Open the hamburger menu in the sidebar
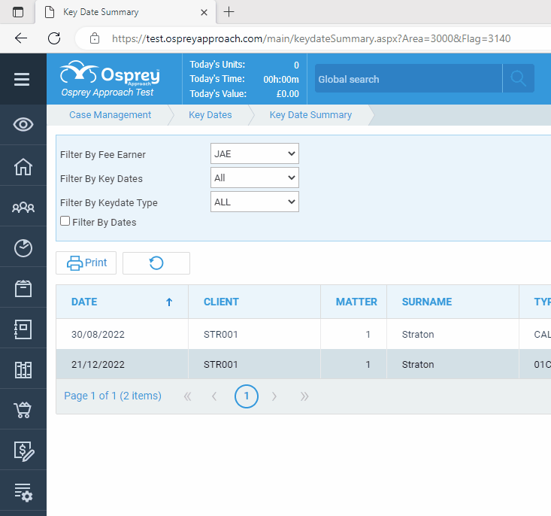 pyautogui.click(x=22, y=79)
